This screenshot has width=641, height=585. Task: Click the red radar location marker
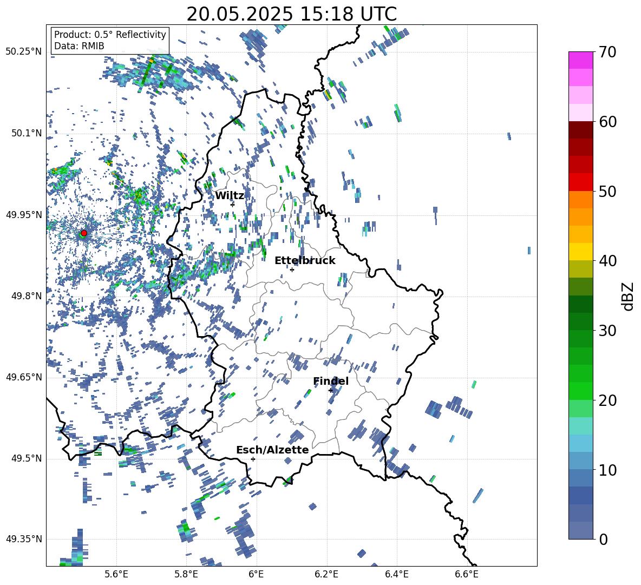(84, 233)
